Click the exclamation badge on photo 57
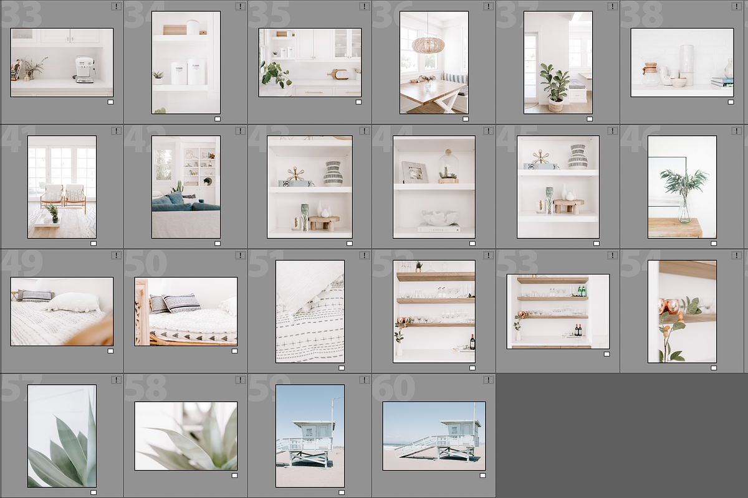This screenshot has height=498, width=748. pyautogui.click(x=116, y=380)
